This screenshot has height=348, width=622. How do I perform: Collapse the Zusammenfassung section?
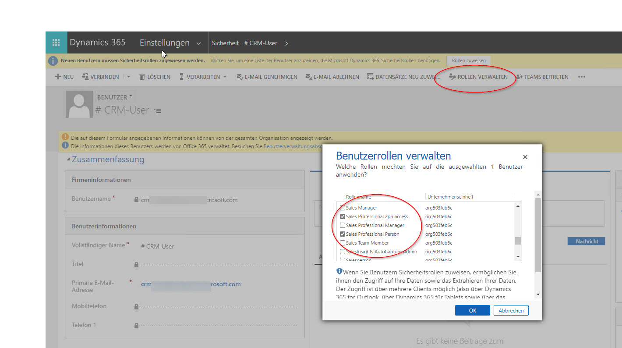coord(68,159)
